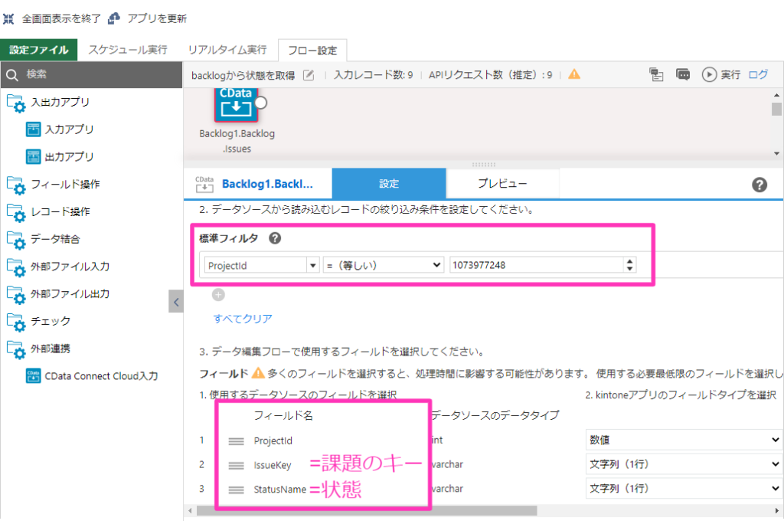
Task: Click the ログ link
Action: coord(758,74)
